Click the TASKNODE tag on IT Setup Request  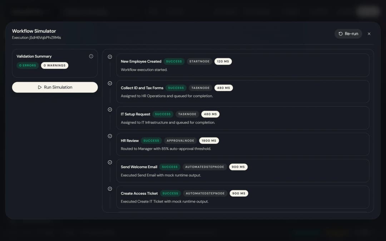click(187, 114)
